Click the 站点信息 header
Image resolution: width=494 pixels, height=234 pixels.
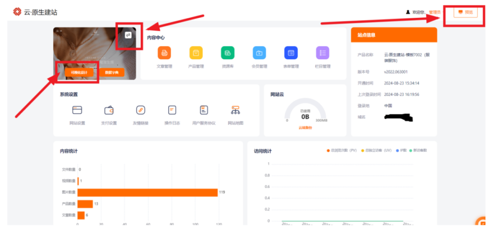(x=394, y=35)
